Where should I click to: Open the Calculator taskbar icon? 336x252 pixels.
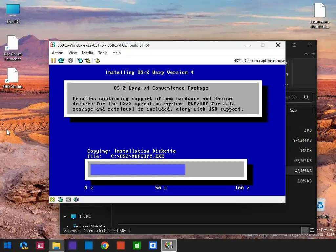[x=137, y=245]
